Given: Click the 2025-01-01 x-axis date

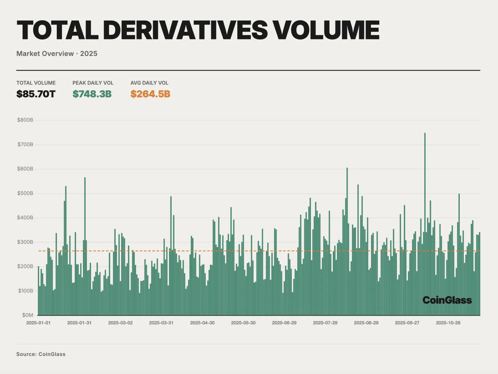Looking at the screenshot, I should pyautogui.click(x=38, y=323).
